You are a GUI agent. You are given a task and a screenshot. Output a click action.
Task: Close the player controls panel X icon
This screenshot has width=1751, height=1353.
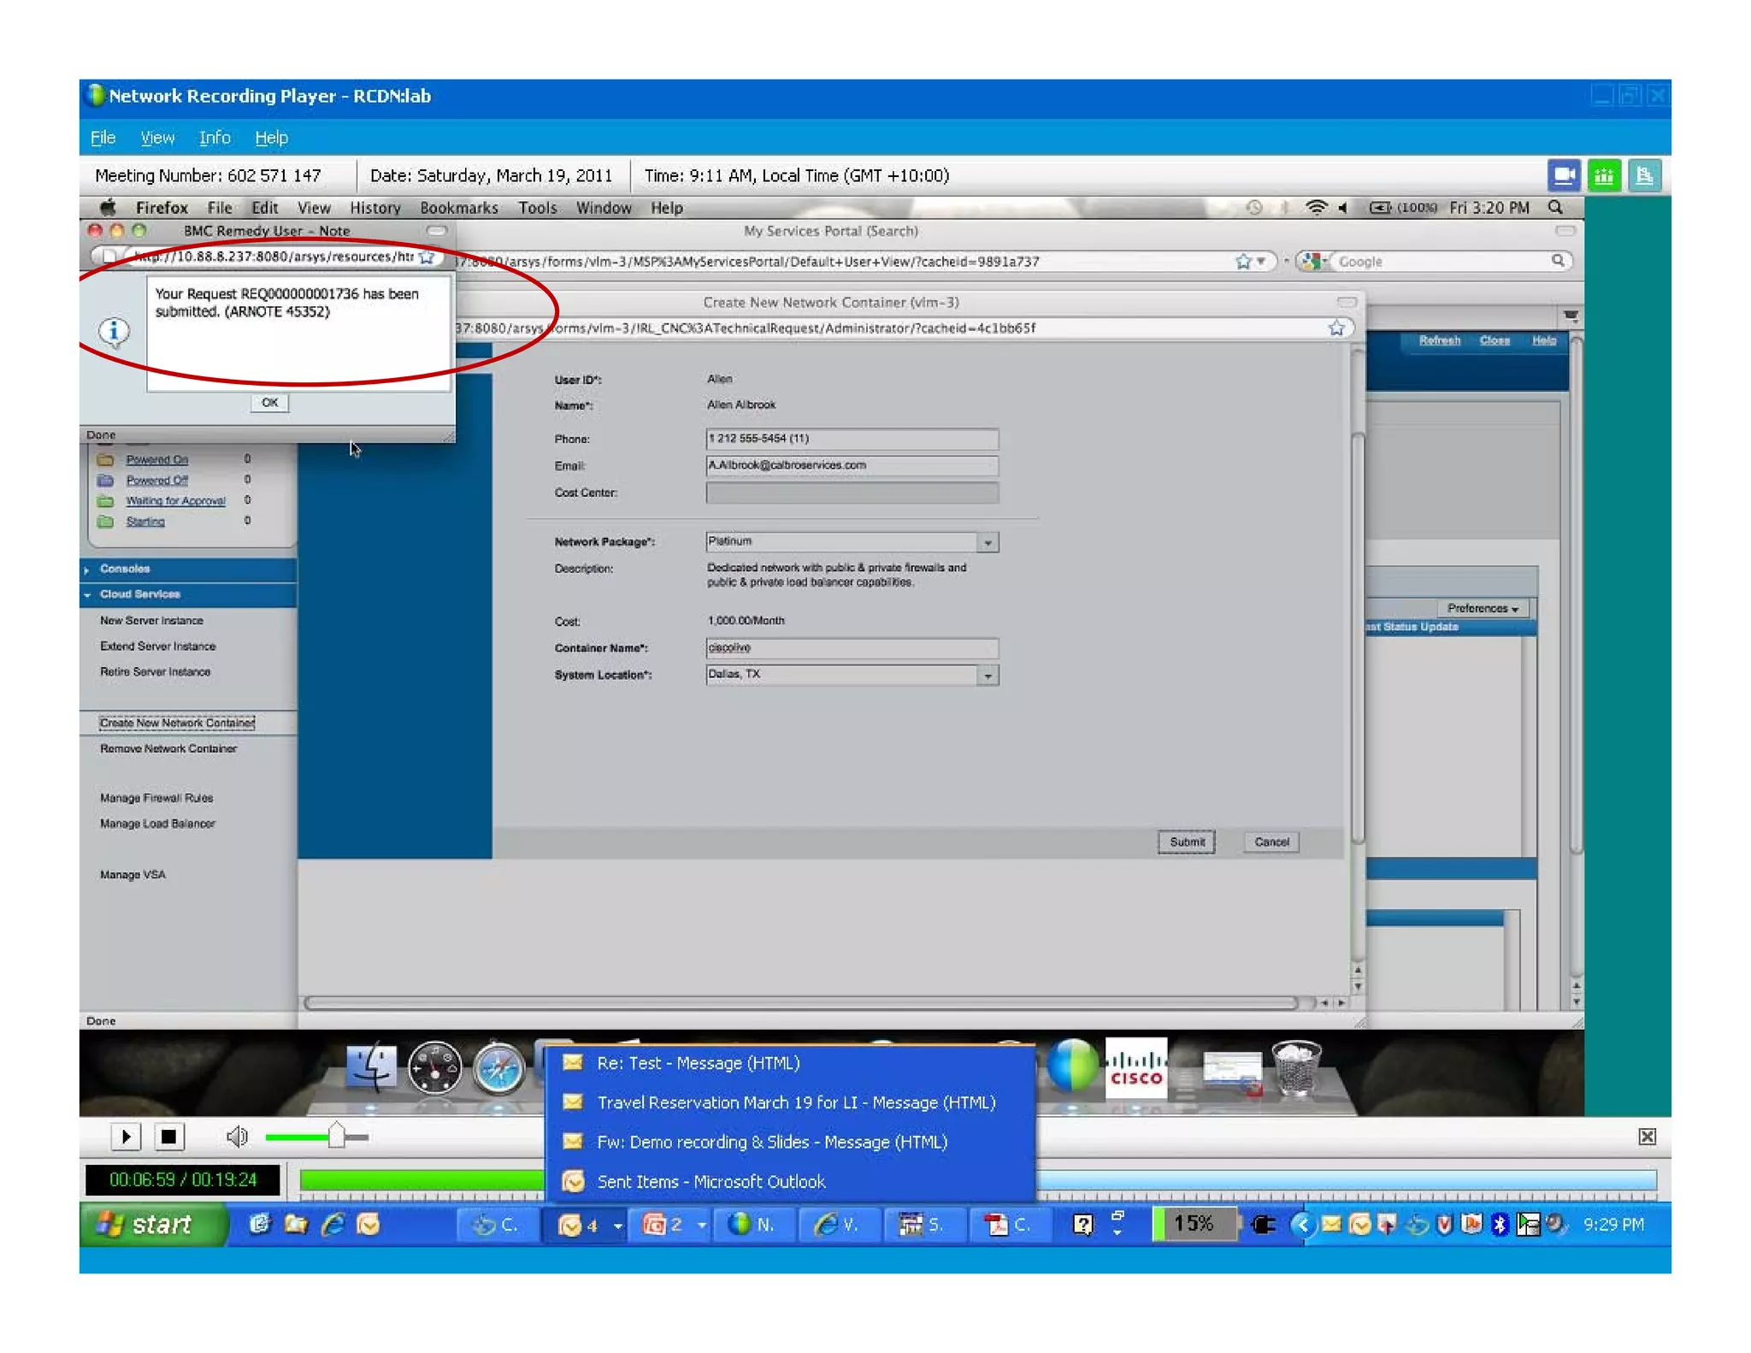tap(1647, 1137)
